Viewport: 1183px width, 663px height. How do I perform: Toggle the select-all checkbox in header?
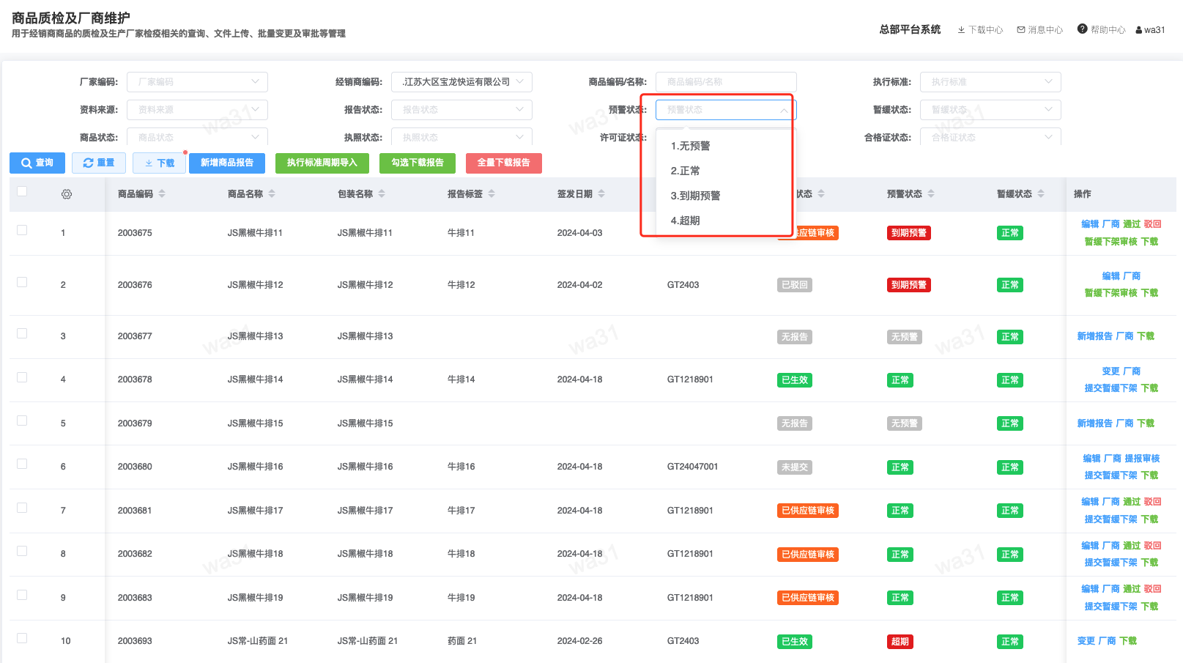22,191
